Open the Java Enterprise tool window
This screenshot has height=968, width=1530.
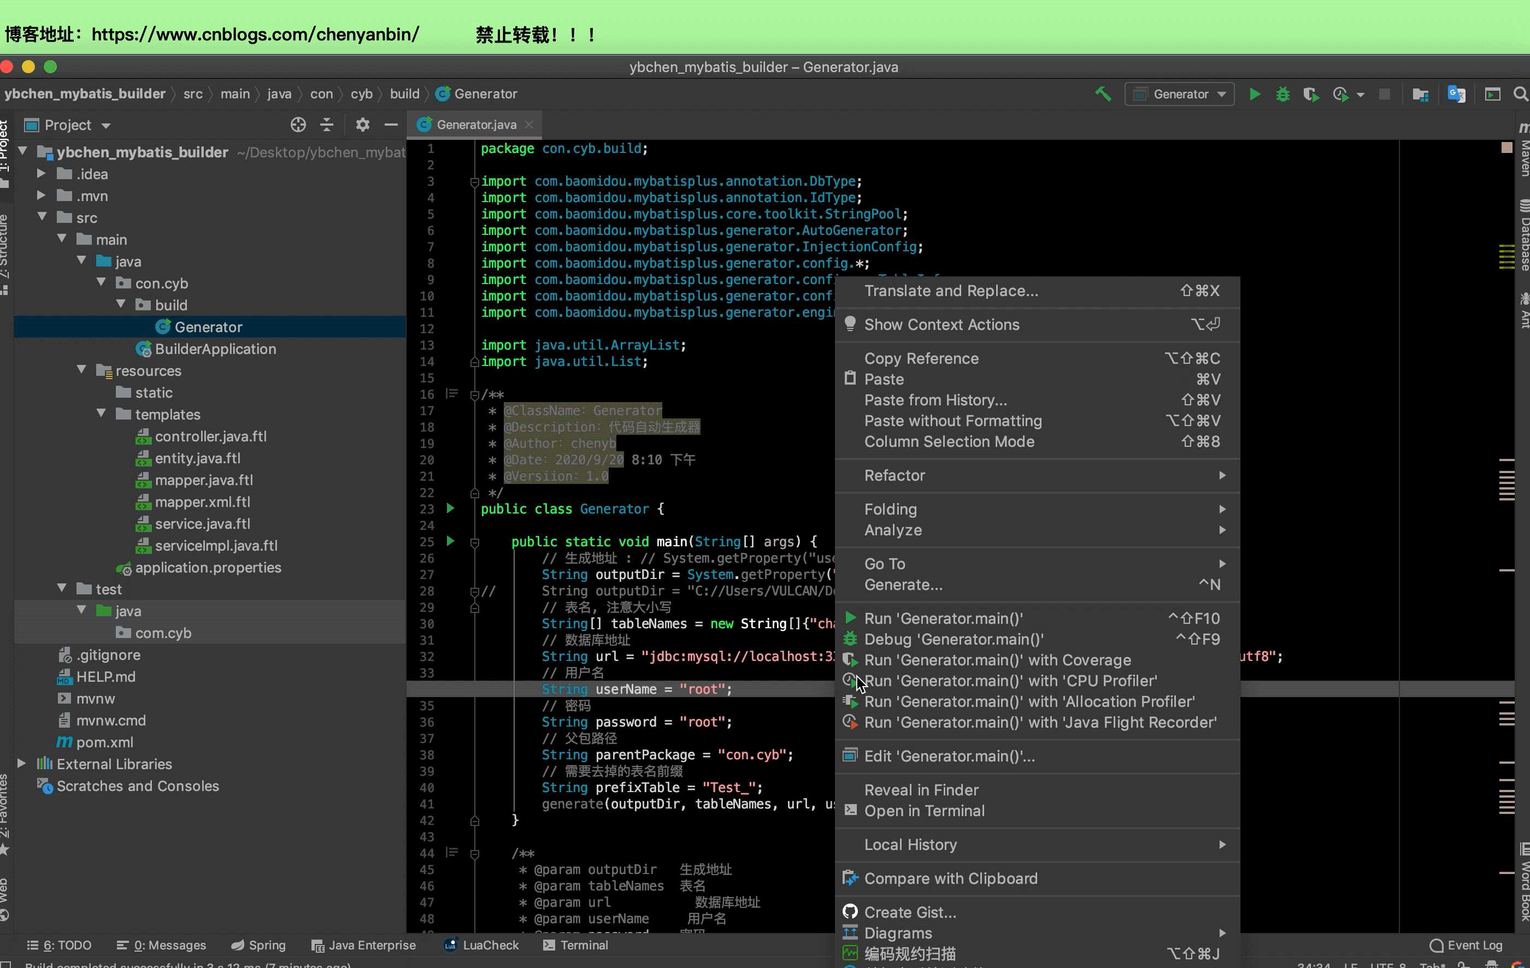pyautogui.click(x=363, y=945)
